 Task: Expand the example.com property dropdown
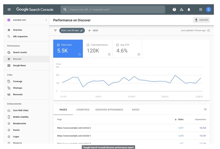[46, 20]
